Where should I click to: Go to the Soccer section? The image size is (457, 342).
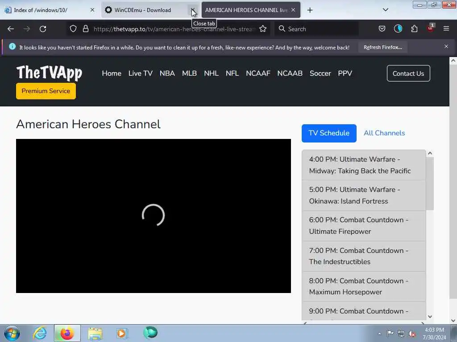320,73
